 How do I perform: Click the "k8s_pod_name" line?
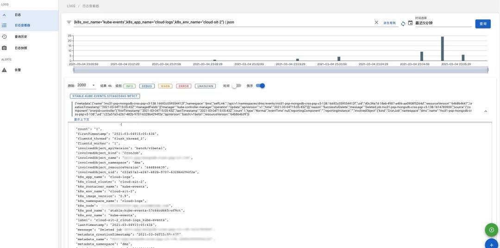tap(130, 210)
